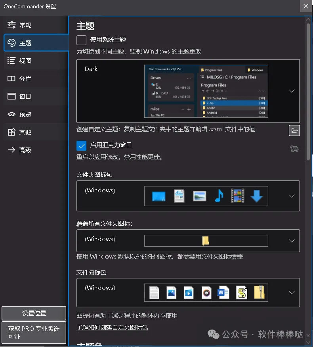The image size is (313, 347).
Task: Click the blank text file icon
Action: [x=154, y=293]
